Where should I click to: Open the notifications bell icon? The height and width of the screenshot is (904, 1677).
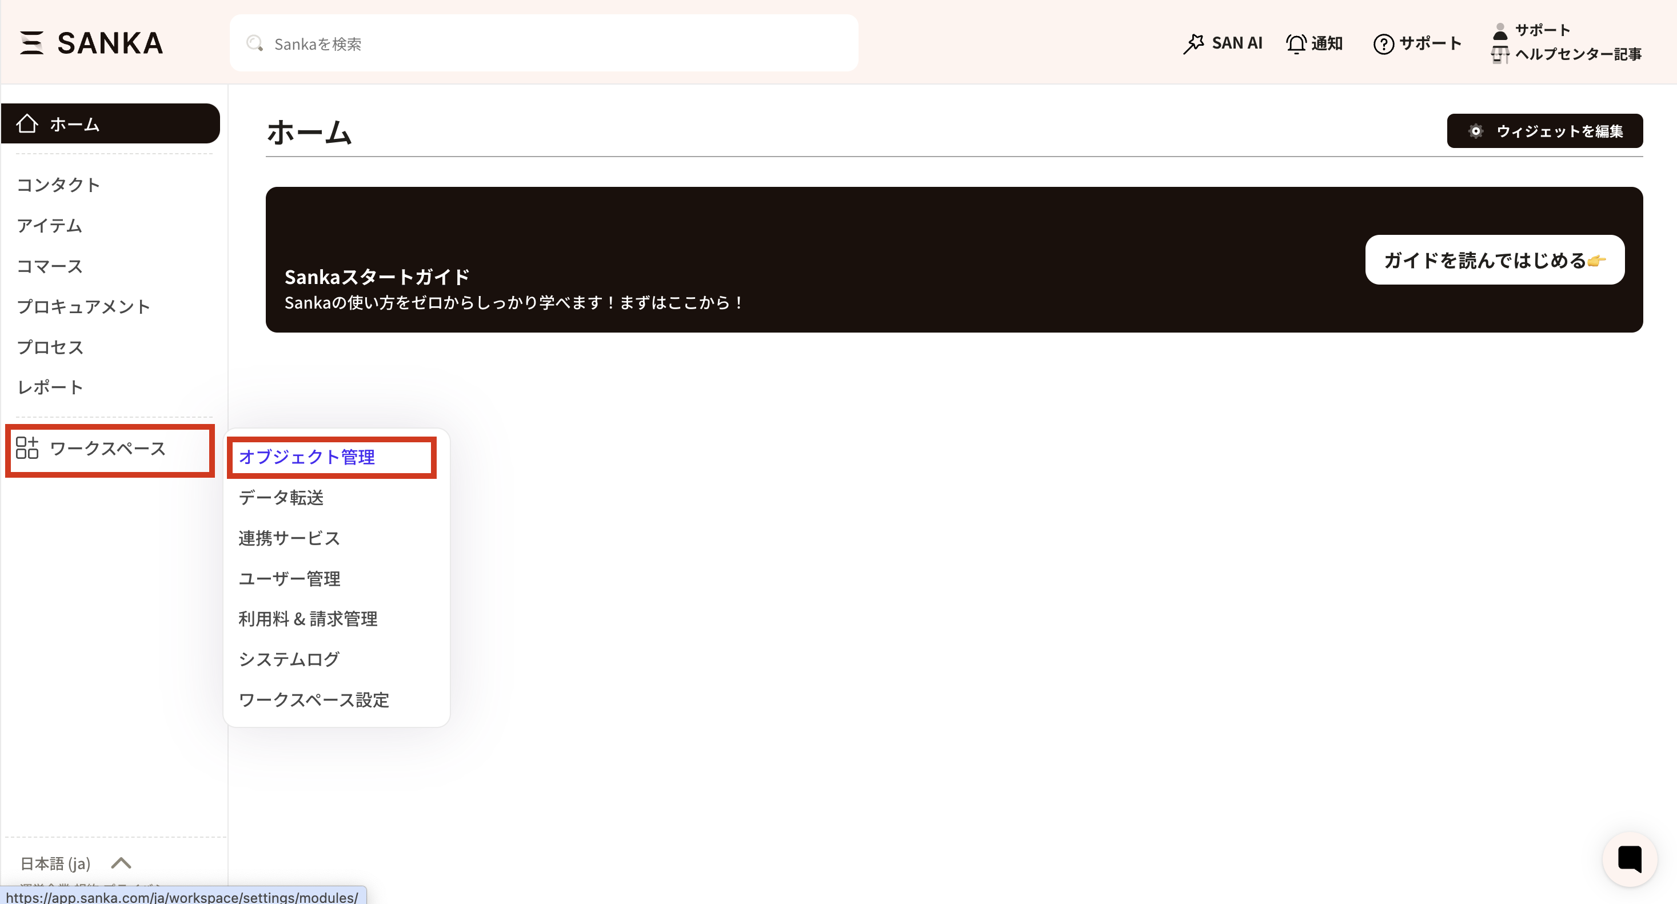(1296, 43)
